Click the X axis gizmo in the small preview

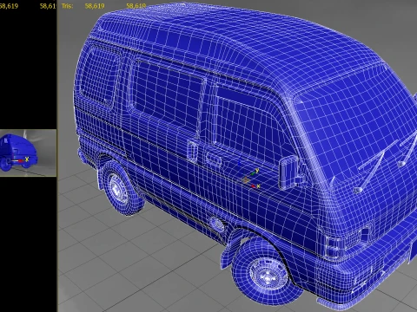20,160
